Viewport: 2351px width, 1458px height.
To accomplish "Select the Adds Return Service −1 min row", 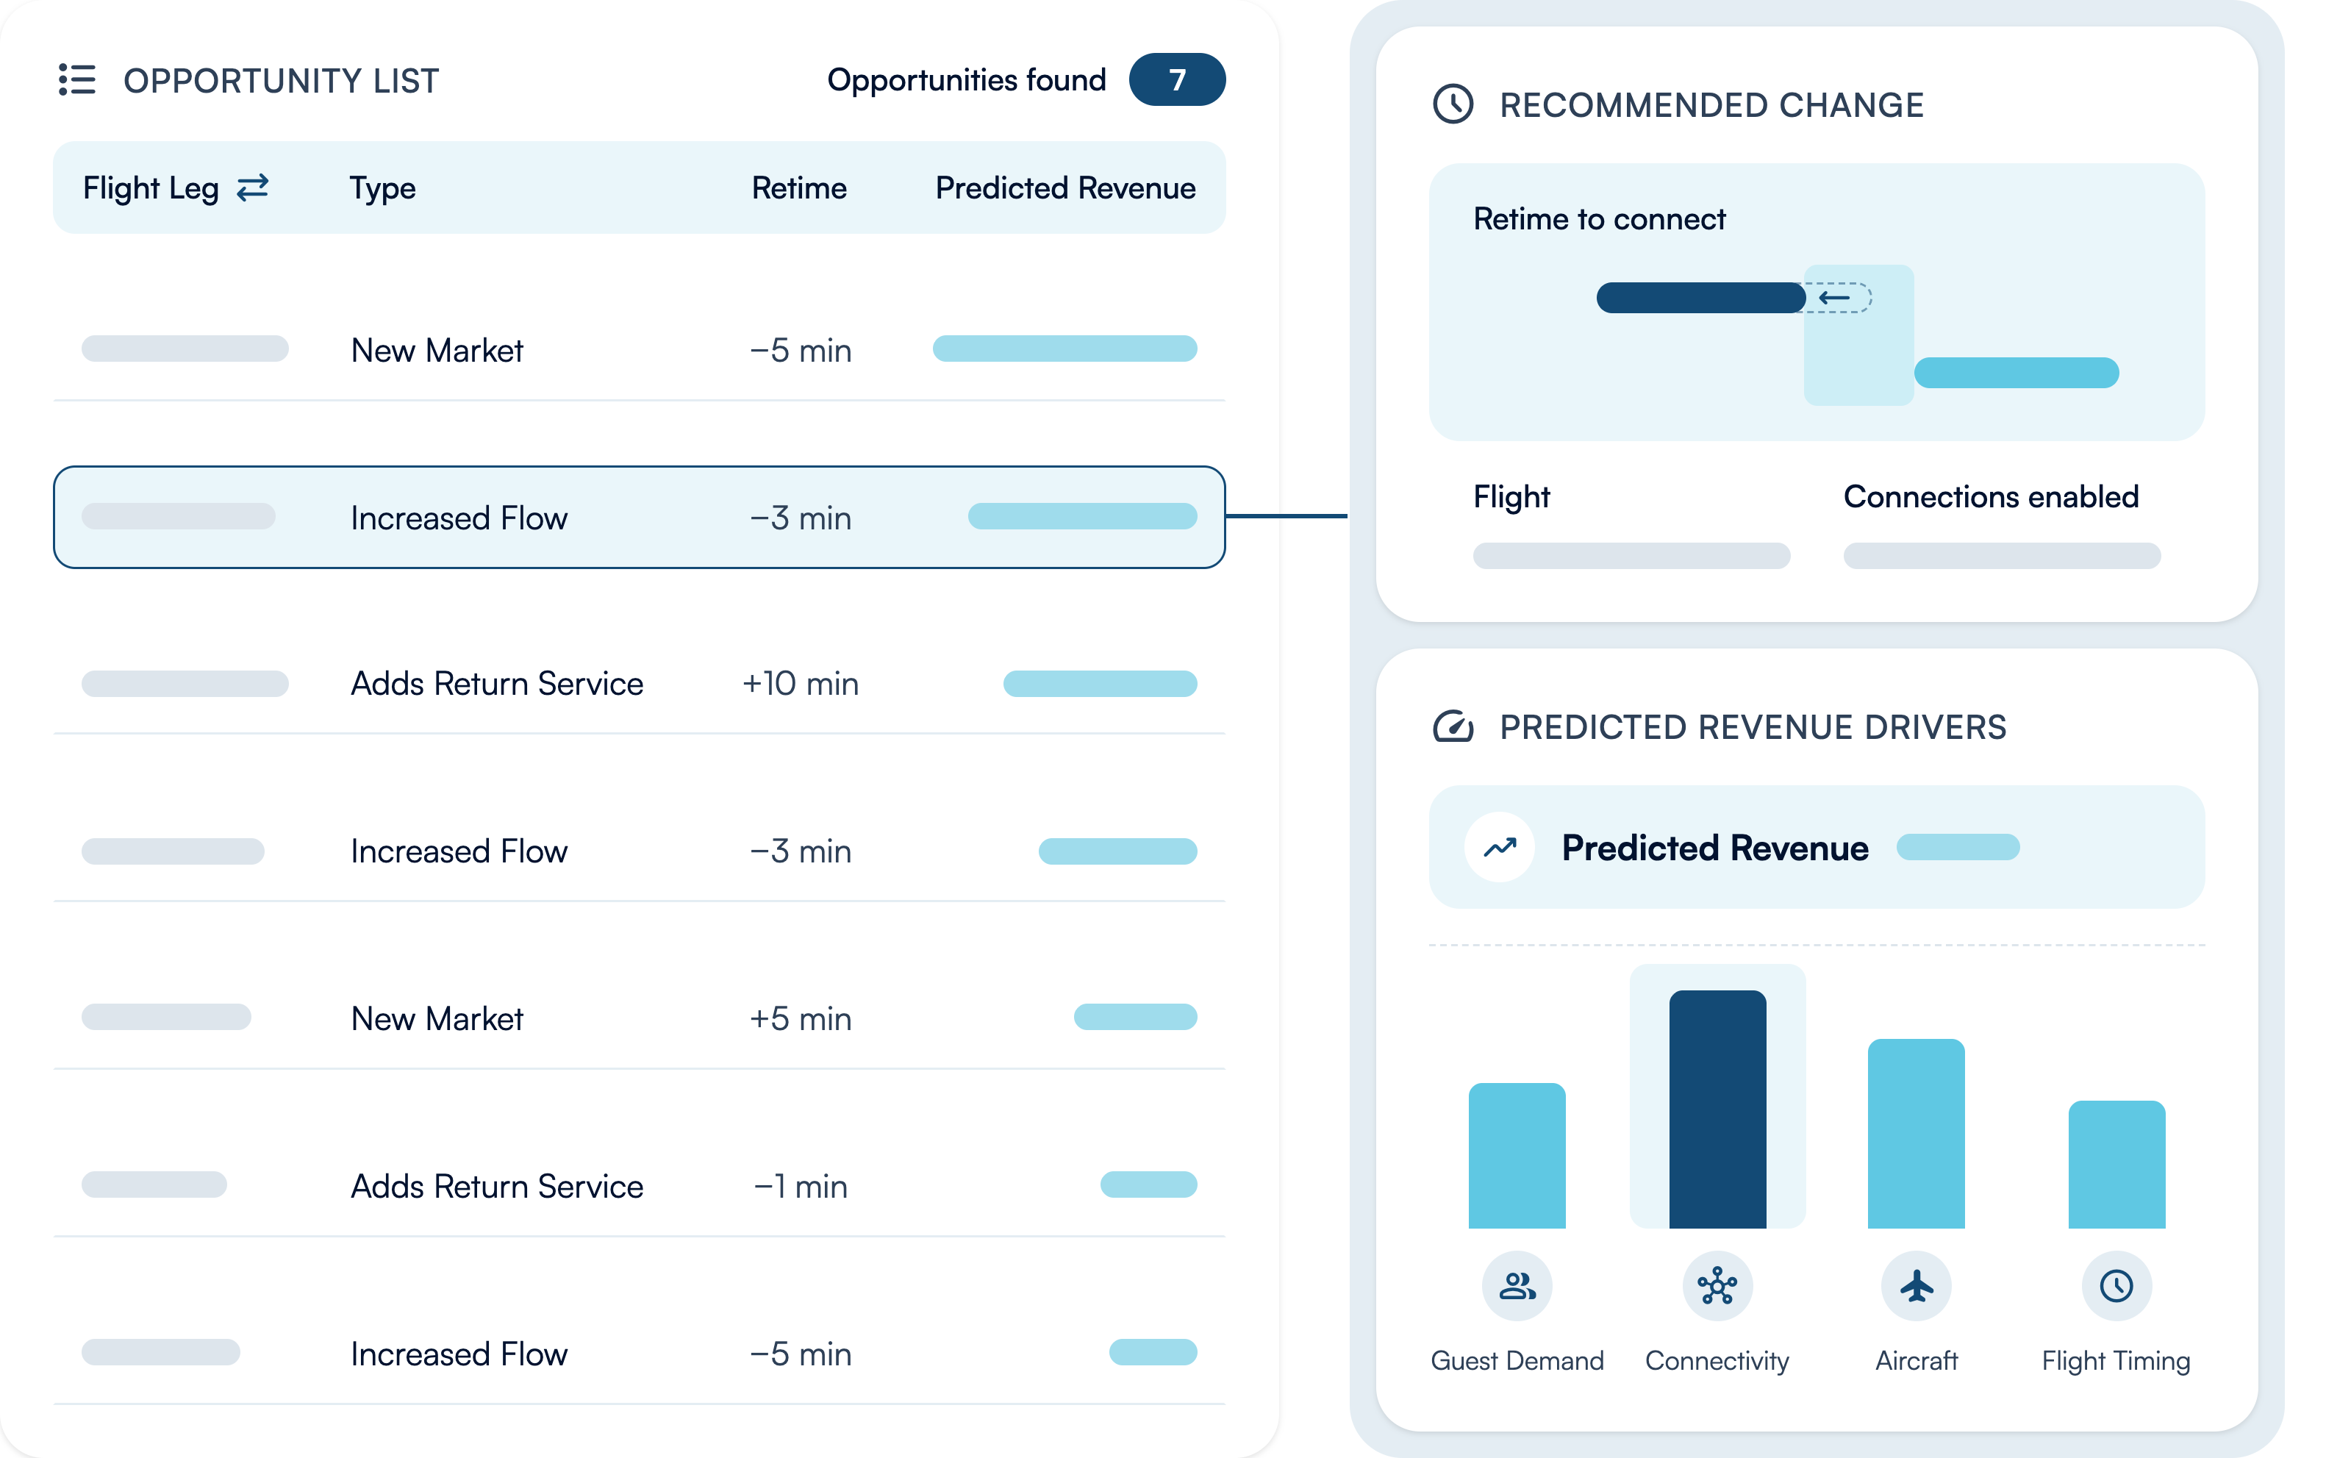I will point(639,1185).
